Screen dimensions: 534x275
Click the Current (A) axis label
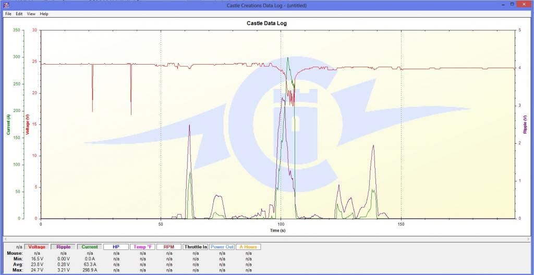click(x=8, y=124)
